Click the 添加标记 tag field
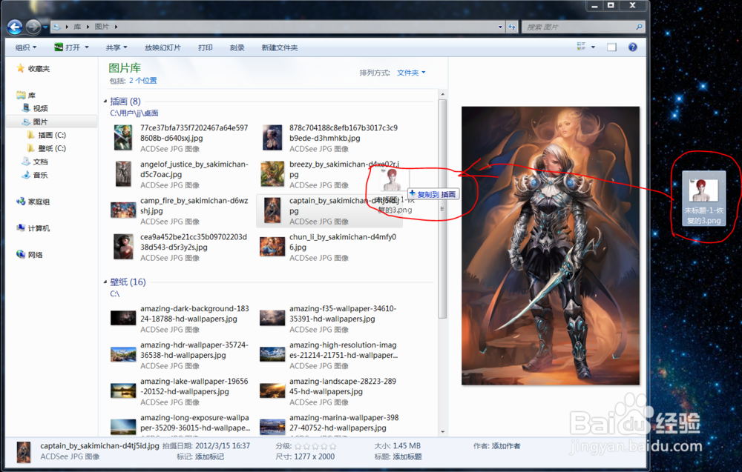The image size is (742, 472). 209,457
